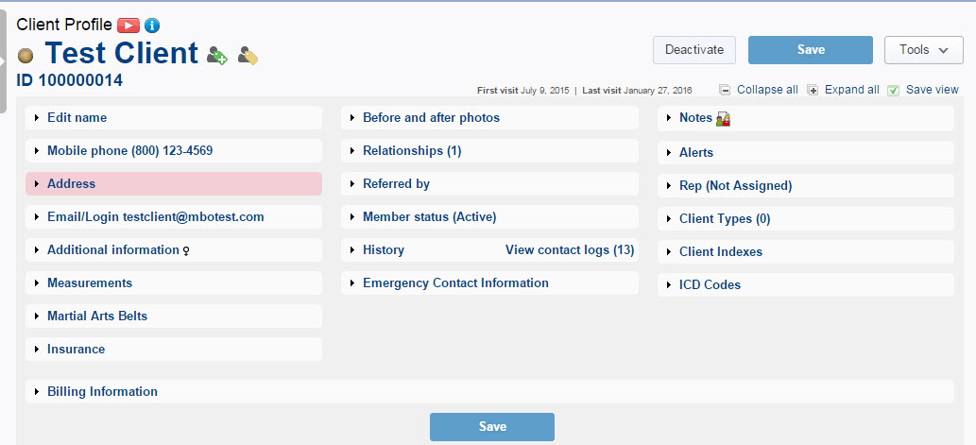
Task: Click the top Save button
Action: pyautogui.click(x=811, y=50)
